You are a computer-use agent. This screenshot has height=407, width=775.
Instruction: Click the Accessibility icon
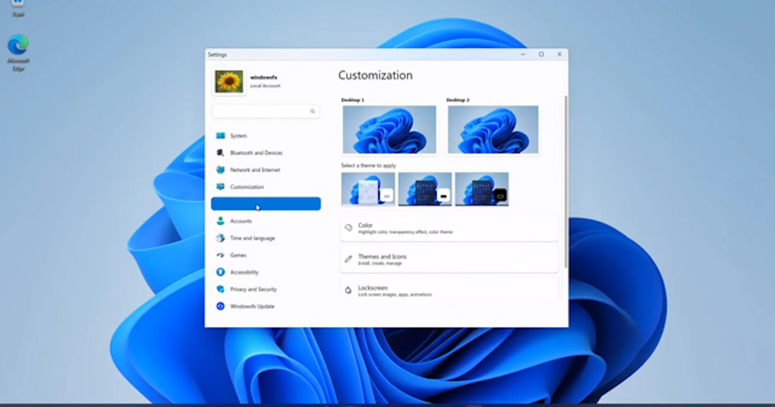(x=221, y=272)
